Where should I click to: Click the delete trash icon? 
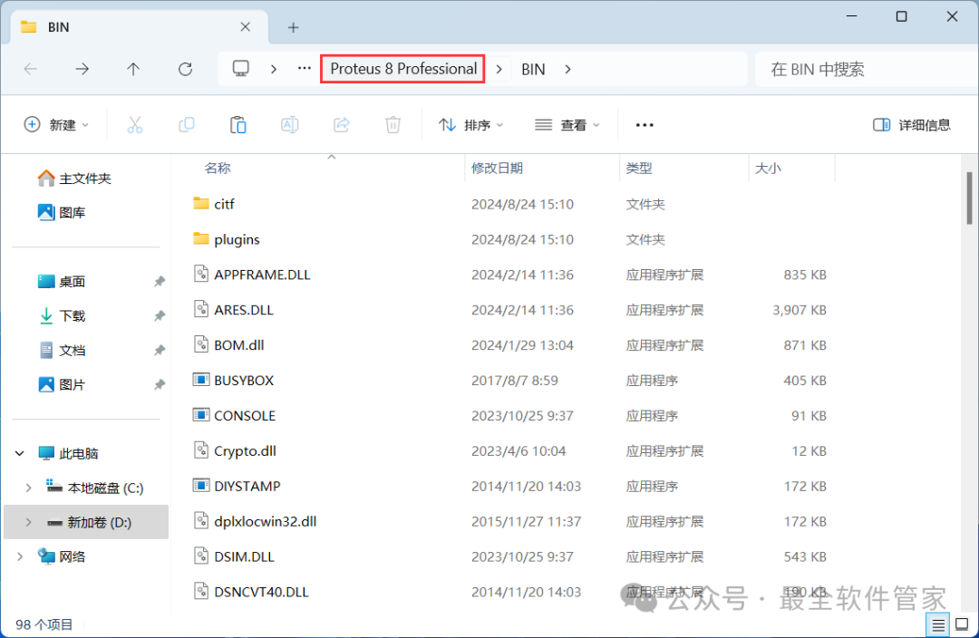coord(393,125)
